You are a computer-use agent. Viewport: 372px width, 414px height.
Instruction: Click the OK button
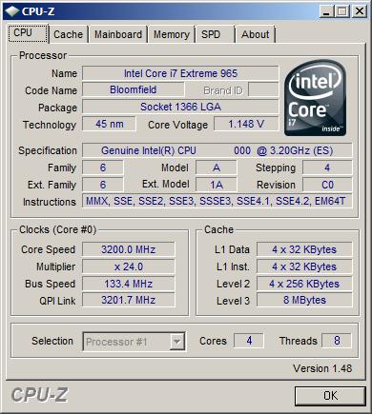[x=330, y=396]
